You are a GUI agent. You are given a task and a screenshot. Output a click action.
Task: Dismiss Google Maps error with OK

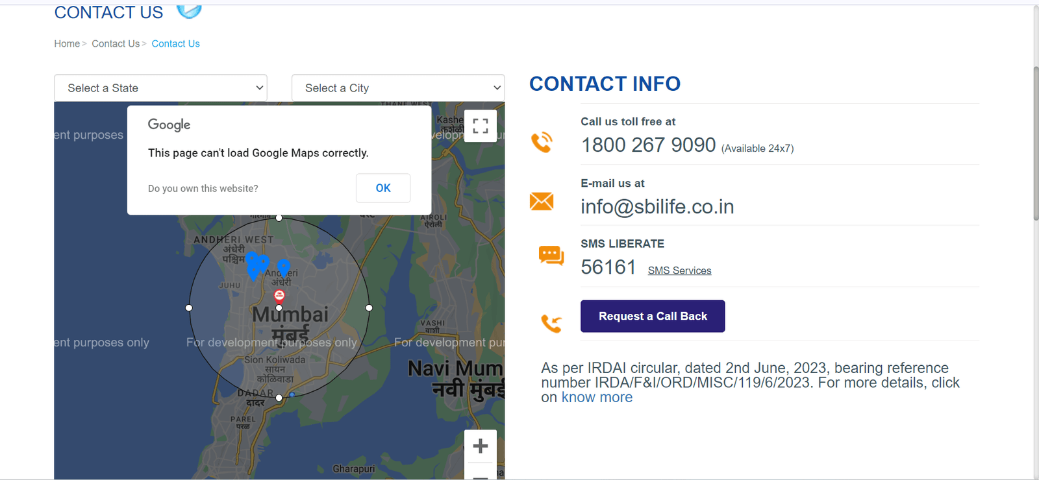pyautogui.click(x=383, y=188)
